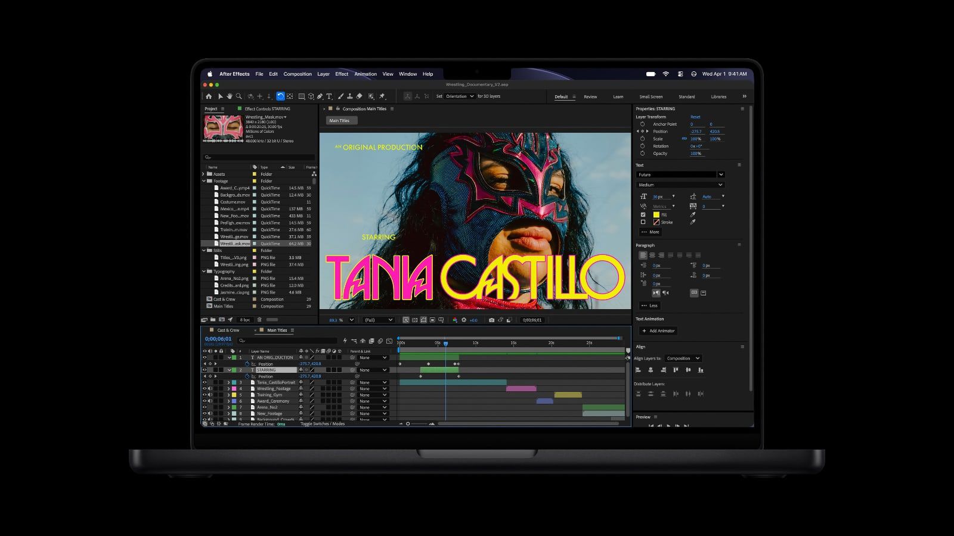Click the More button in Text section

(650, 232)
